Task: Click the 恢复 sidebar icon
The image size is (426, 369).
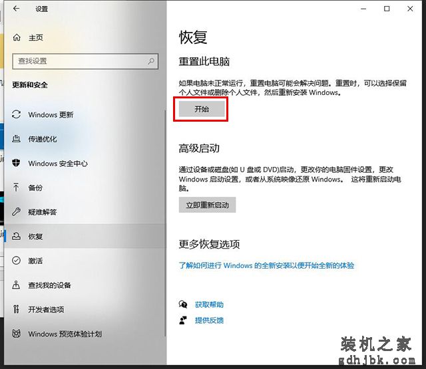Action: coord(16,236)
